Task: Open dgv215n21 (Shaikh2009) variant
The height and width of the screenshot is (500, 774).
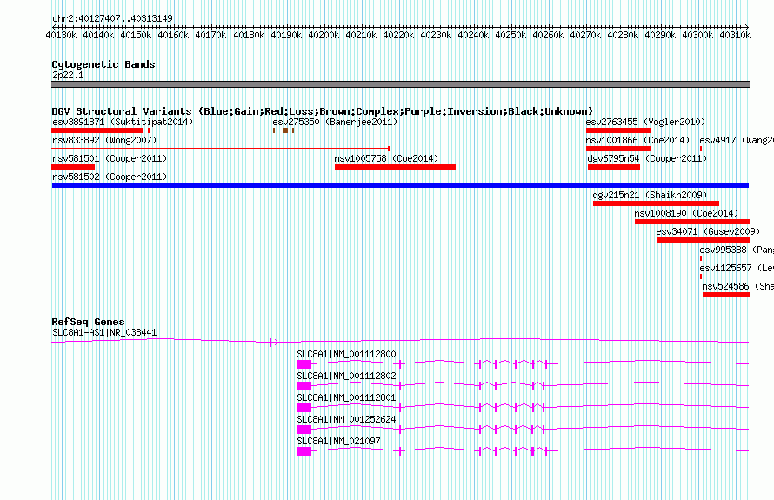Action: (651, 195)
